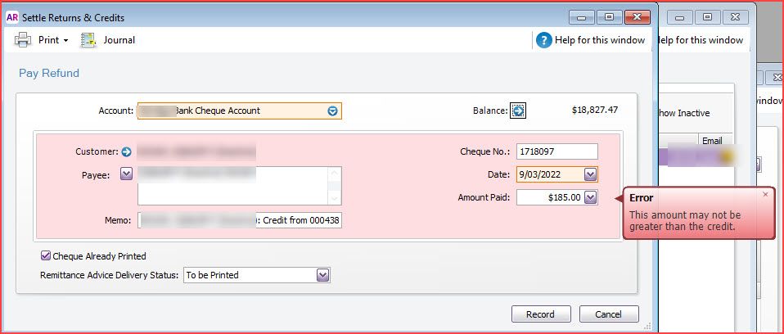The height and width of the screenshot is (334, 784).
Task: Open the Date picker dropdown
Action: [x=590, y=174]
